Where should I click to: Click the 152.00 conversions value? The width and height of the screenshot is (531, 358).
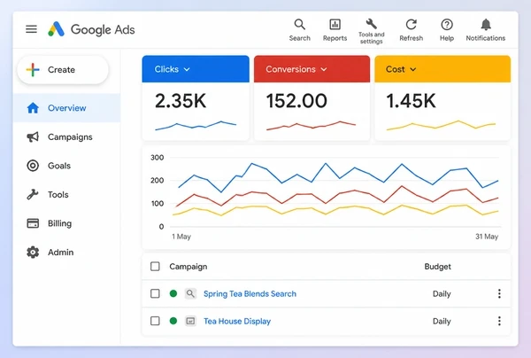coord(296,101)
